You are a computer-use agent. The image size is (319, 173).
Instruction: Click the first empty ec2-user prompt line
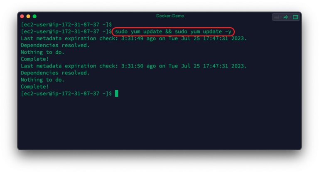coord(66,24)
